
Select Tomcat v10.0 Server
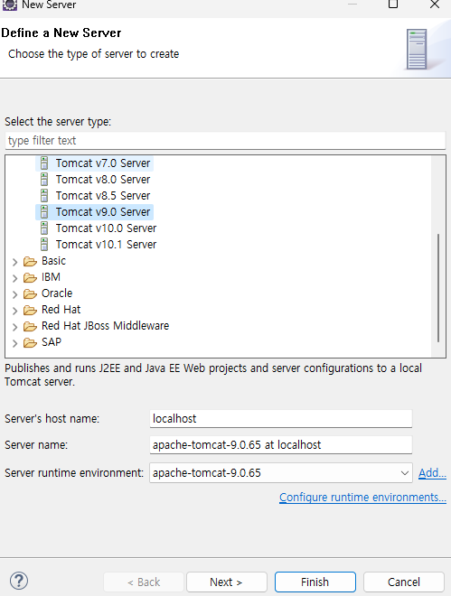[x=106, y=228]
